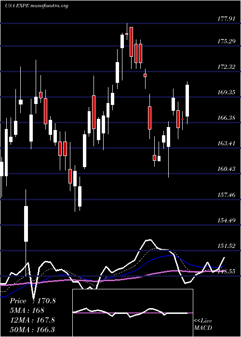Click the '12MA : 167.8' readout
The height and width of the screenshot is (337, 241).
(32, 320)
